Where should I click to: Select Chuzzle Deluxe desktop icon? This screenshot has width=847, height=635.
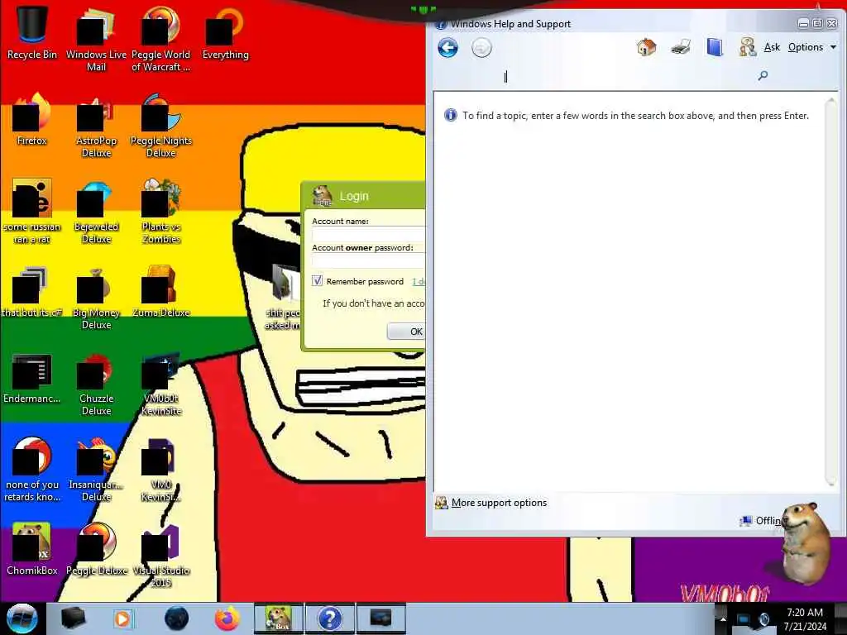[x=96, y=384]
